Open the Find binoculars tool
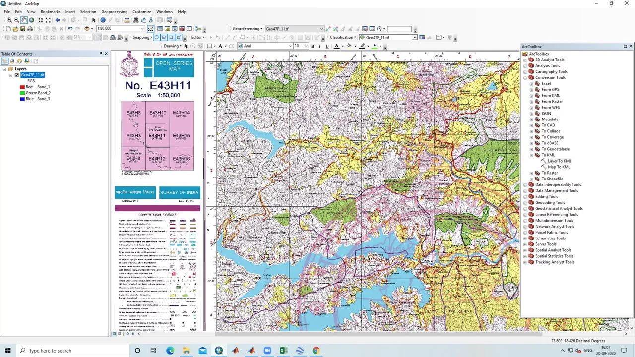 click(x=136, y=20)
